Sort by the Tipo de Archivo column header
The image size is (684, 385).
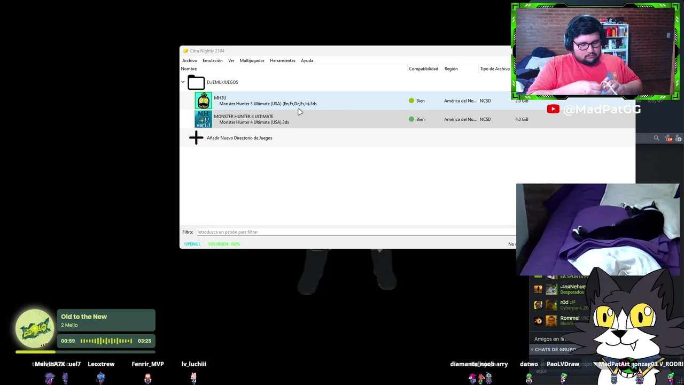[x=495, y=68]
